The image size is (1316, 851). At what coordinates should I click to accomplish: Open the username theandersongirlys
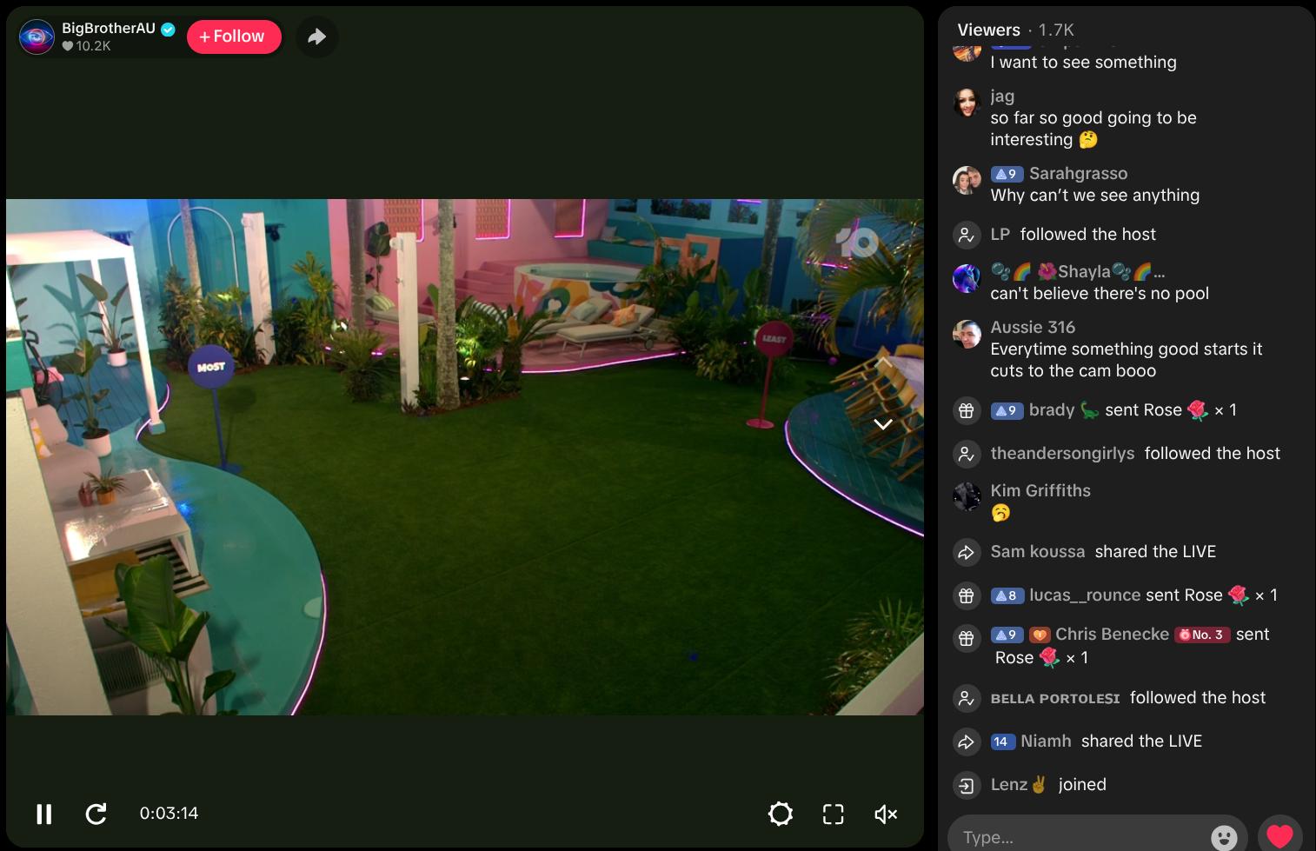click(x=1062, y=454)
